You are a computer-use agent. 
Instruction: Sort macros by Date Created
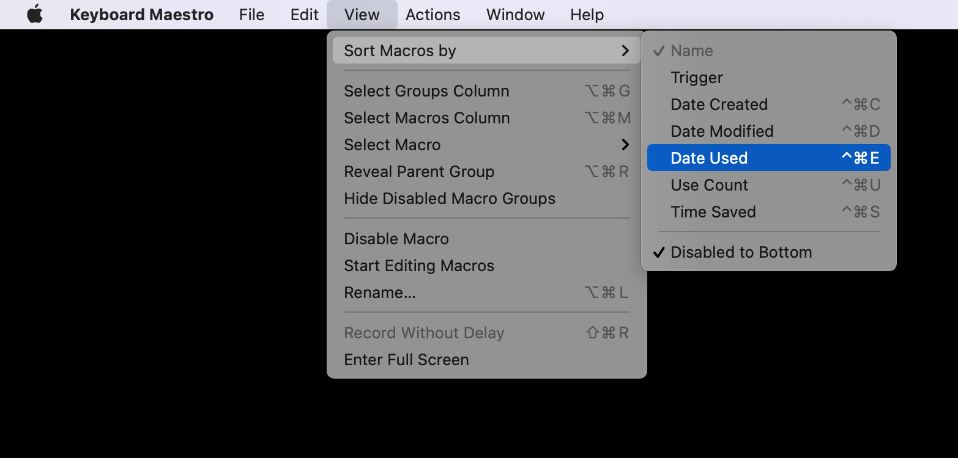(768, 104)
